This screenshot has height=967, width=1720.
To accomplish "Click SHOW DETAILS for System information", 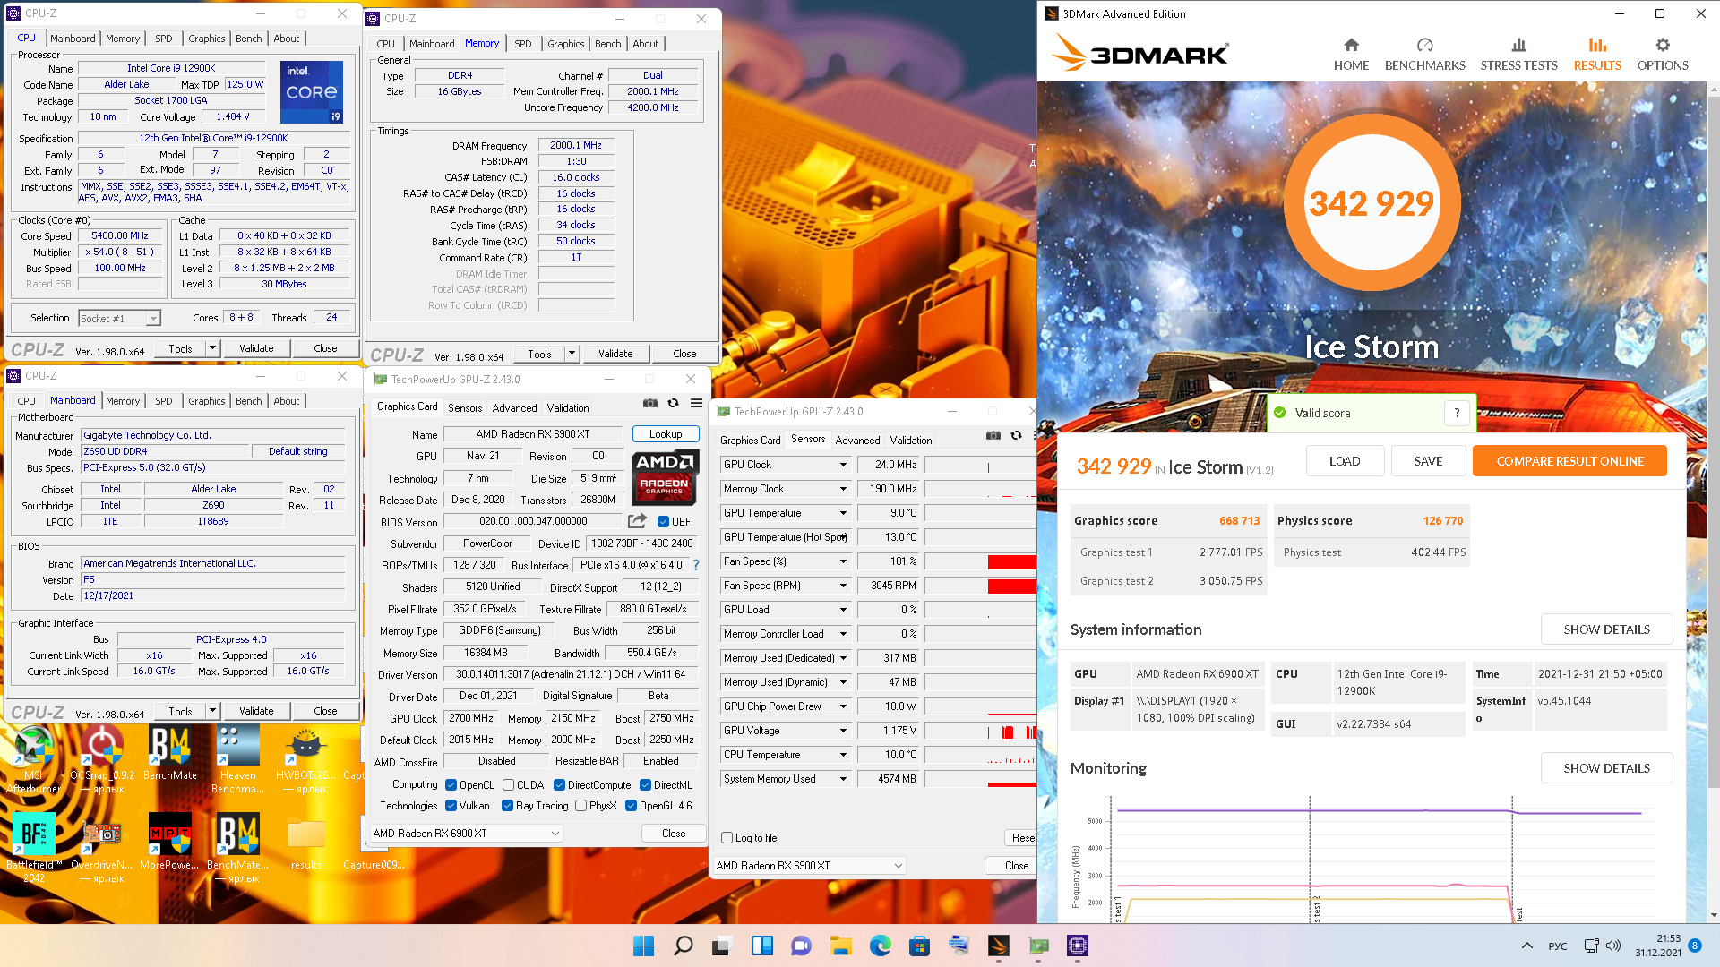I will [x=1606, y=629].
